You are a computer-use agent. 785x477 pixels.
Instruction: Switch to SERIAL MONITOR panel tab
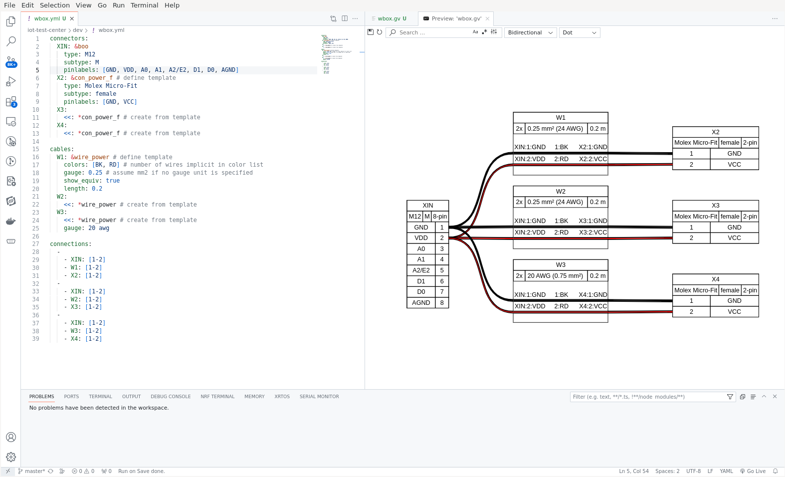coord(319,397)
